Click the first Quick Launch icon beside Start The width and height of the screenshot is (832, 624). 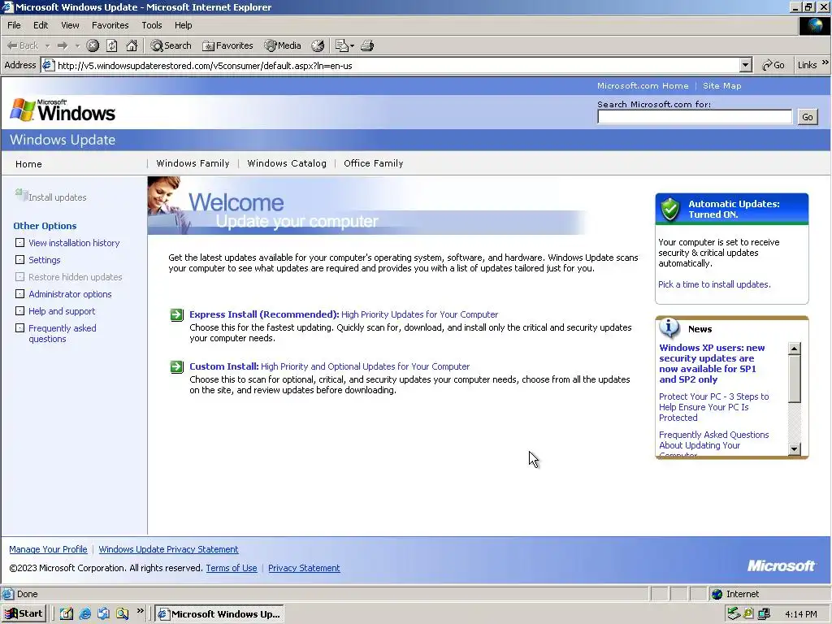(x=67, y=614)
